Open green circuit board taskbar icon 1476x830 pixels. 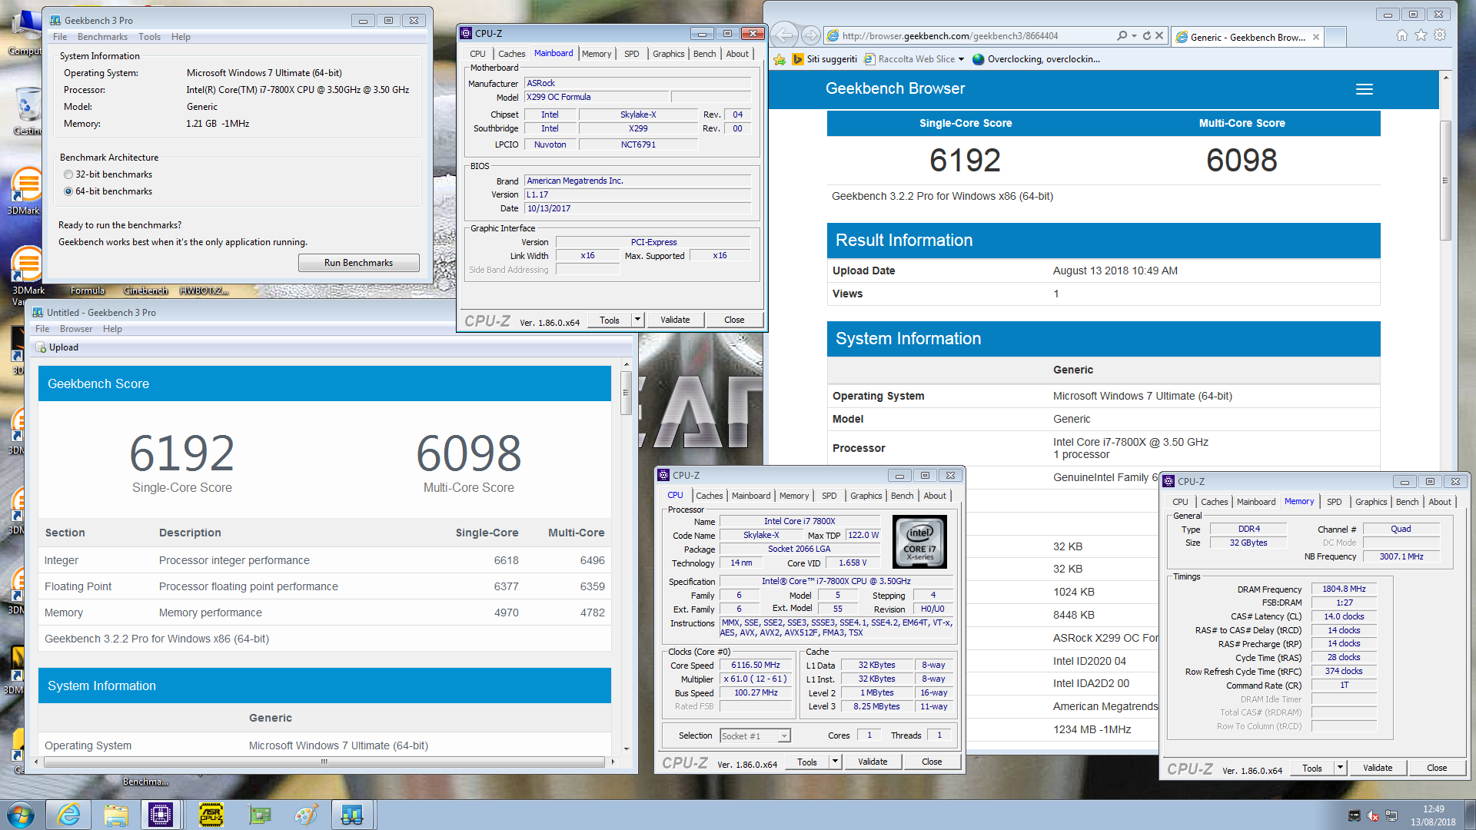[x=260, y=815]
